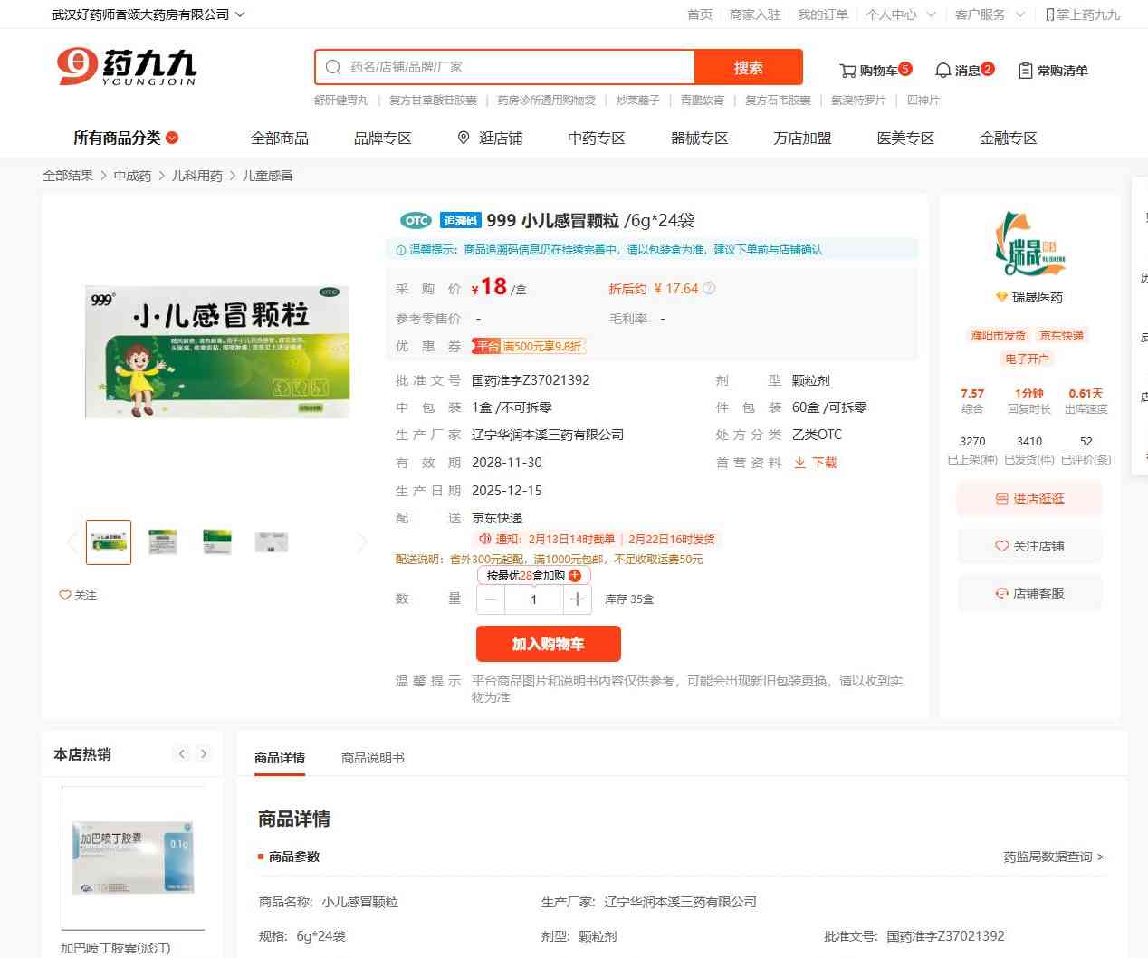Click the red plus in bulk-add tooltip

pos(575,576)
